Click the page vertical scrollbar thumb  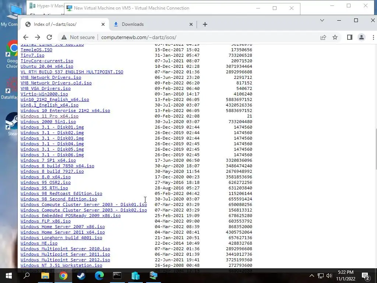tap(376, 149)
